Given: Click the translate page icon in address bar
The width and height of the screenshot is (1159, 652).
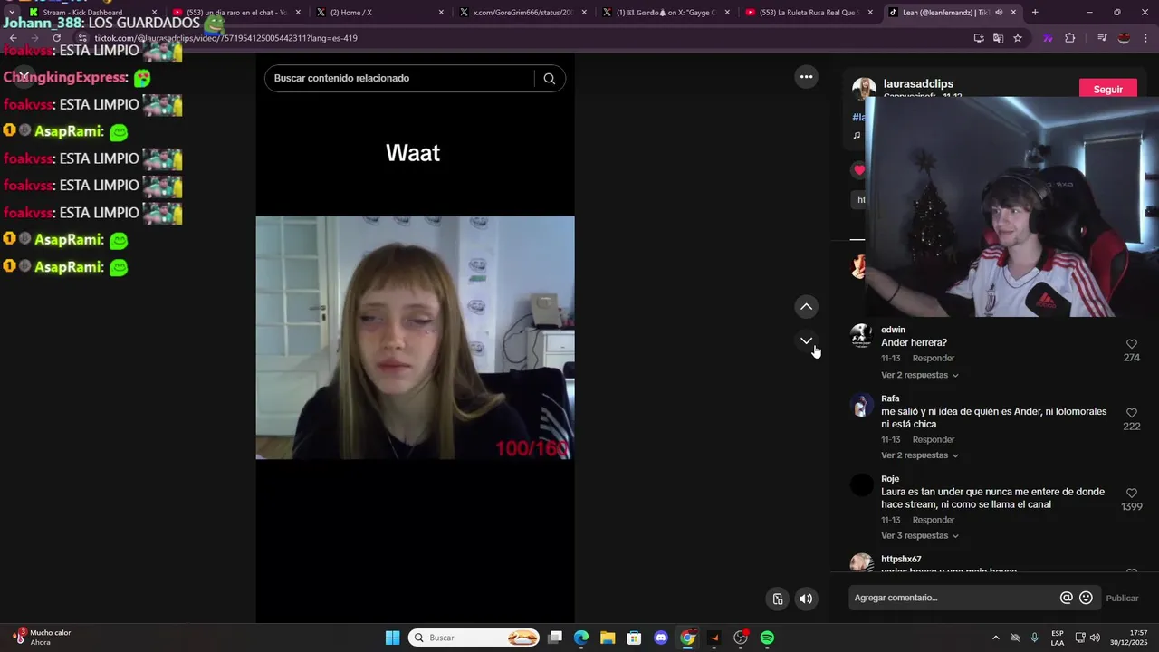Looking at the screenshot, I should click(x=998, y=38).
